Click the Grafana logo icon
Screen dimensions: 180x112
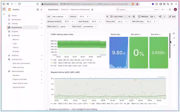click(x=10, y=9)
